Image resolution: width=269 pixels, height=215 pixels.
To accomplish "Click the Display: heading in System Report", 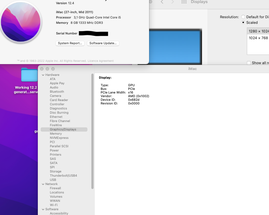I will pyautogui.click(x=105, y=78).
